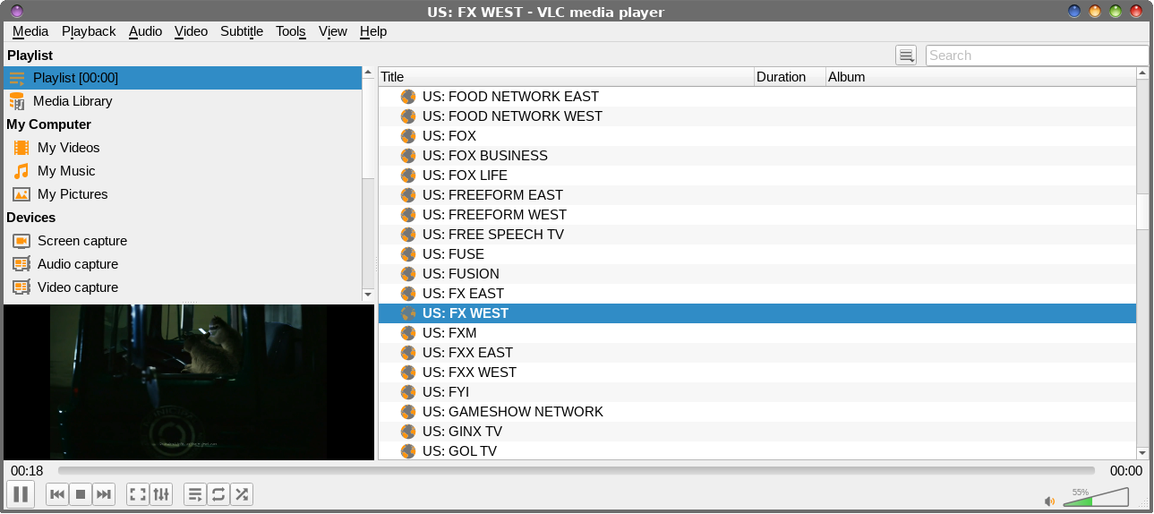Click the video preview thumbnail
The height and width of the screenshot is (514, 1154).
pyautogui.click(x=189, y=382)
